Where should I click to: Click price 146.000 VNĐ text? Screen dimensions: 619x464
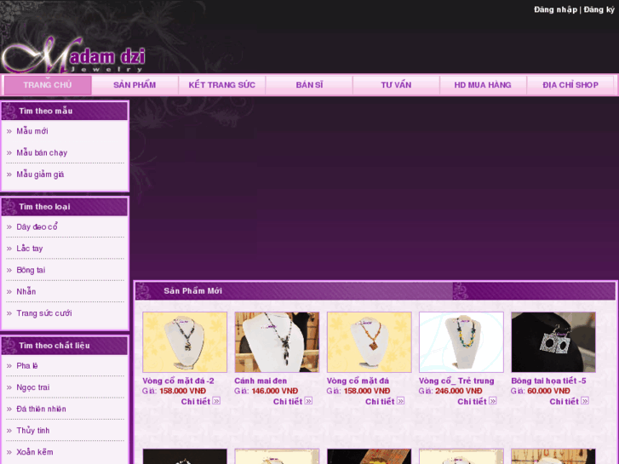(x=275, y=391)
